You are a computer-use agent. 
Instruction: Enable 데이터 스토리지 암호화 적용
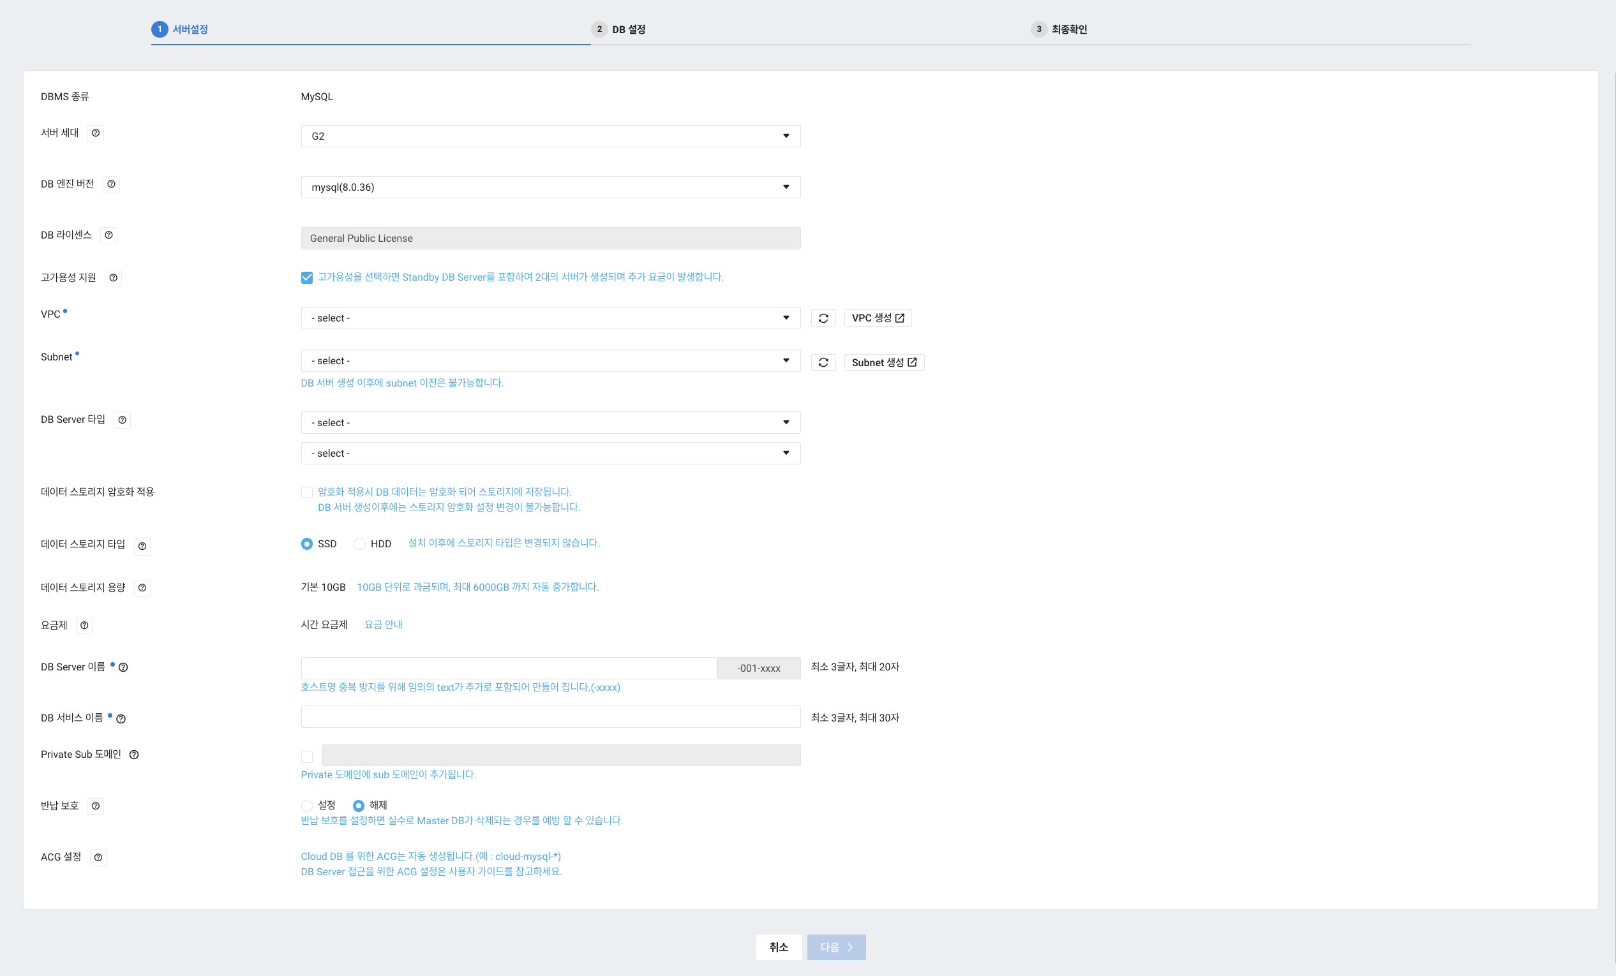tap(307, 492)
